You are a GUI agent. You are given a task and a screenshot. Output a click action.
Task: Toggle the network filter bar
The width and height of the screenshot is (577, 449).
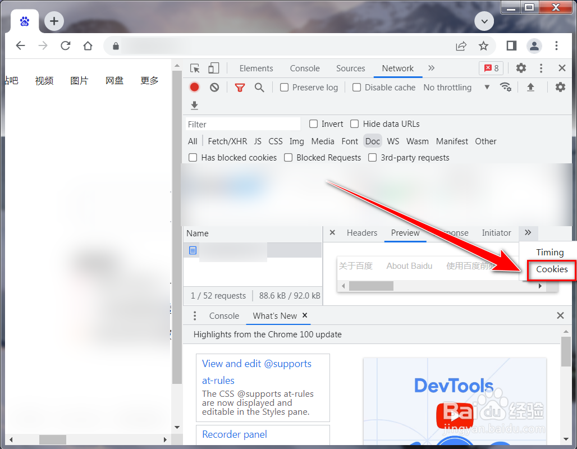[240, 88]
